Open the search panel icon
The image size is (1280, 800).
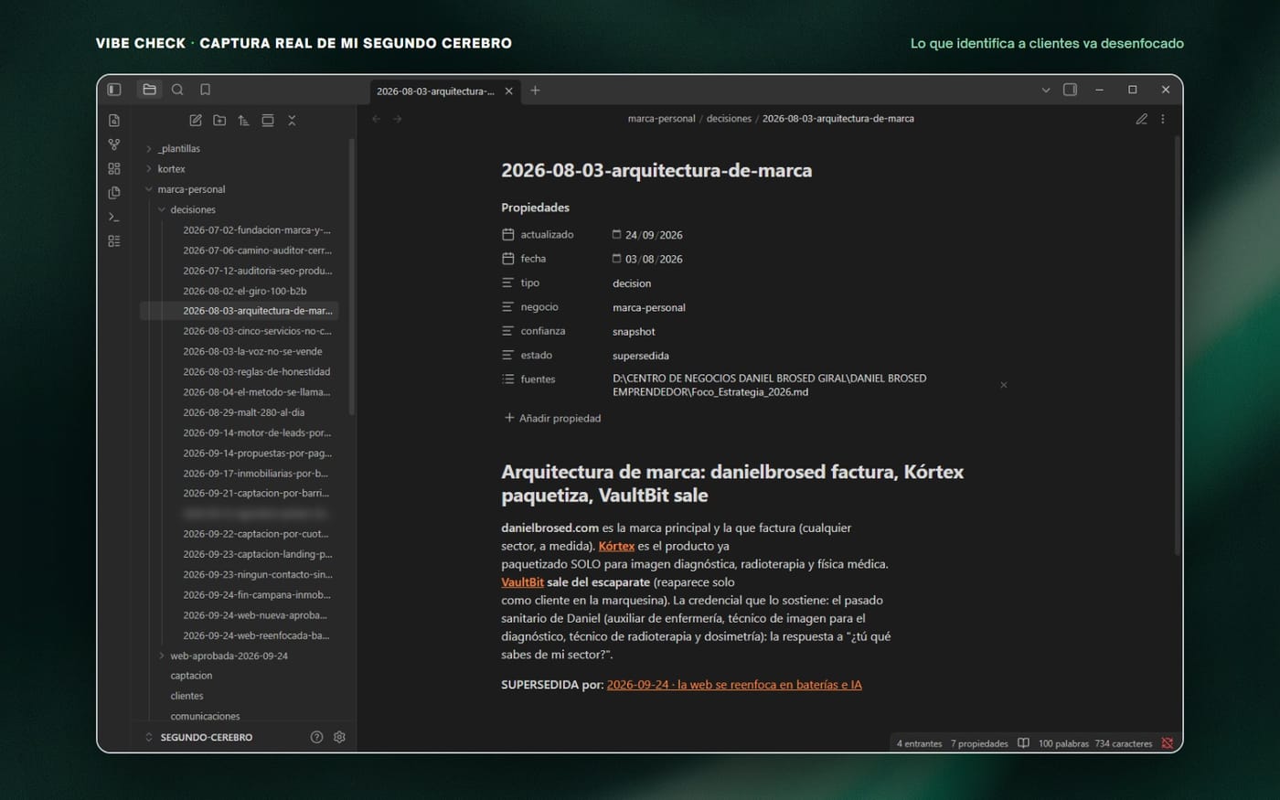[x=177, y=90]
